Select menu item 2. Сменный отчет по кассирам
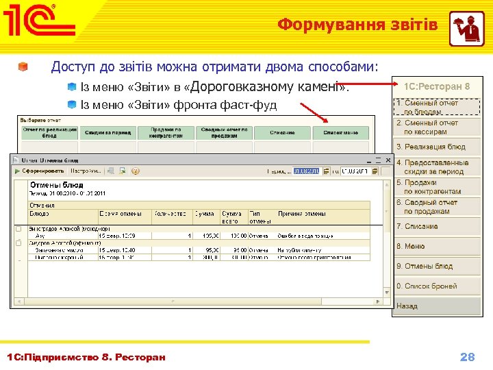Screen dimensions: 493x370 tap(437, 127)
